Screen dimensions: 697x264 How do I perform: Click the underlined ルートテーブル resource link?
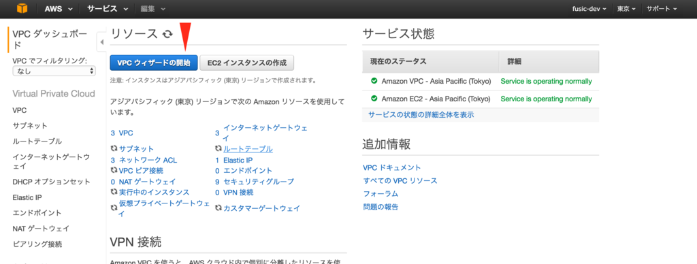tap(248, 149)
